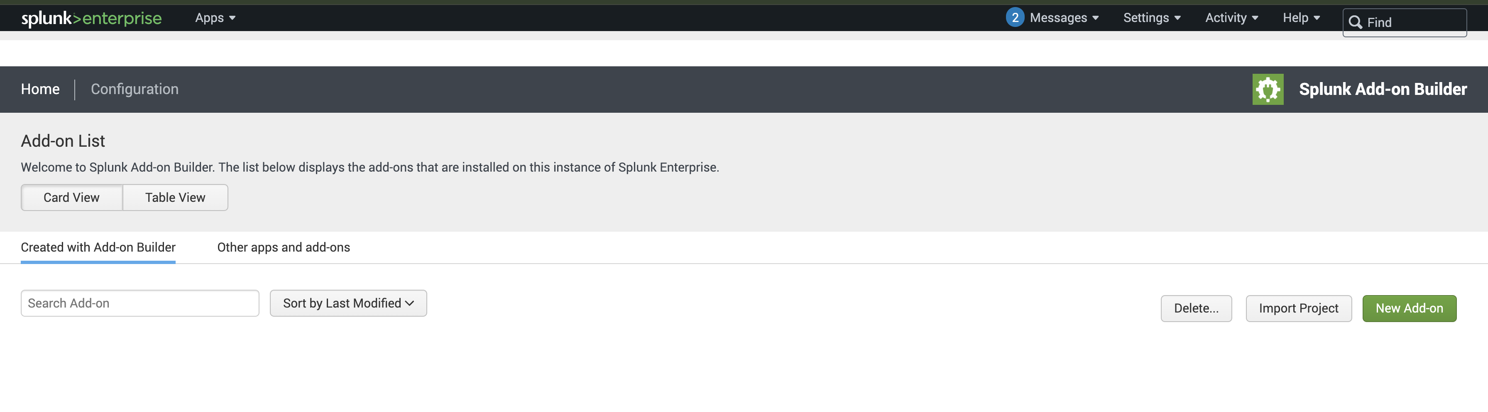Click the Import Project button
This screenshot has width=1488, height=412.
1299,308
